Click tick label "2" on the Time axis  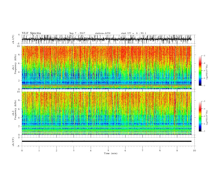(56, 150)
